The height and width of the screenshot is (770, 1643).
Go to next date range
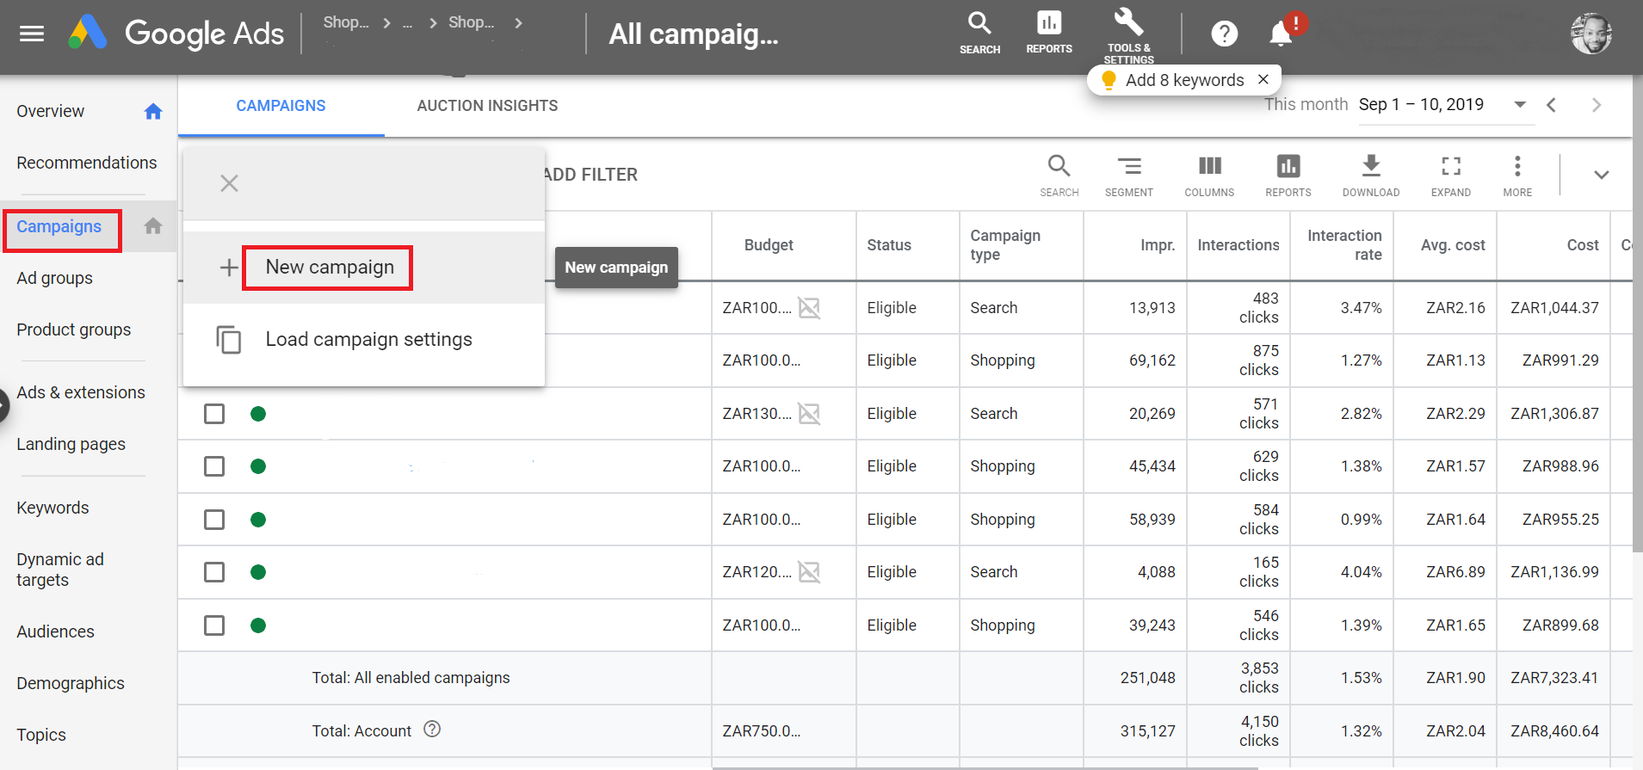click(x=1597, y=105)
